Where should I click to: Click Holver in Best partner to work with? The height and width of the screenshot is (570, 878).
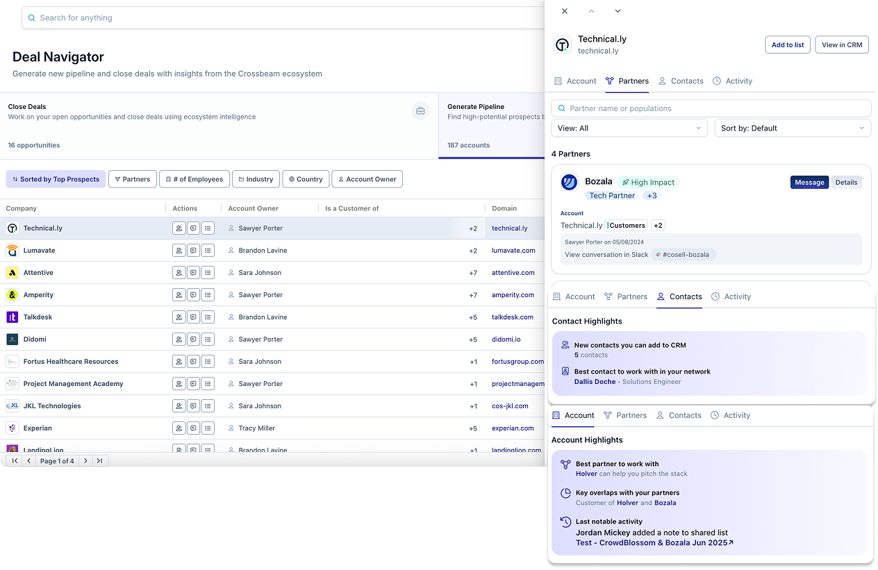586,474
